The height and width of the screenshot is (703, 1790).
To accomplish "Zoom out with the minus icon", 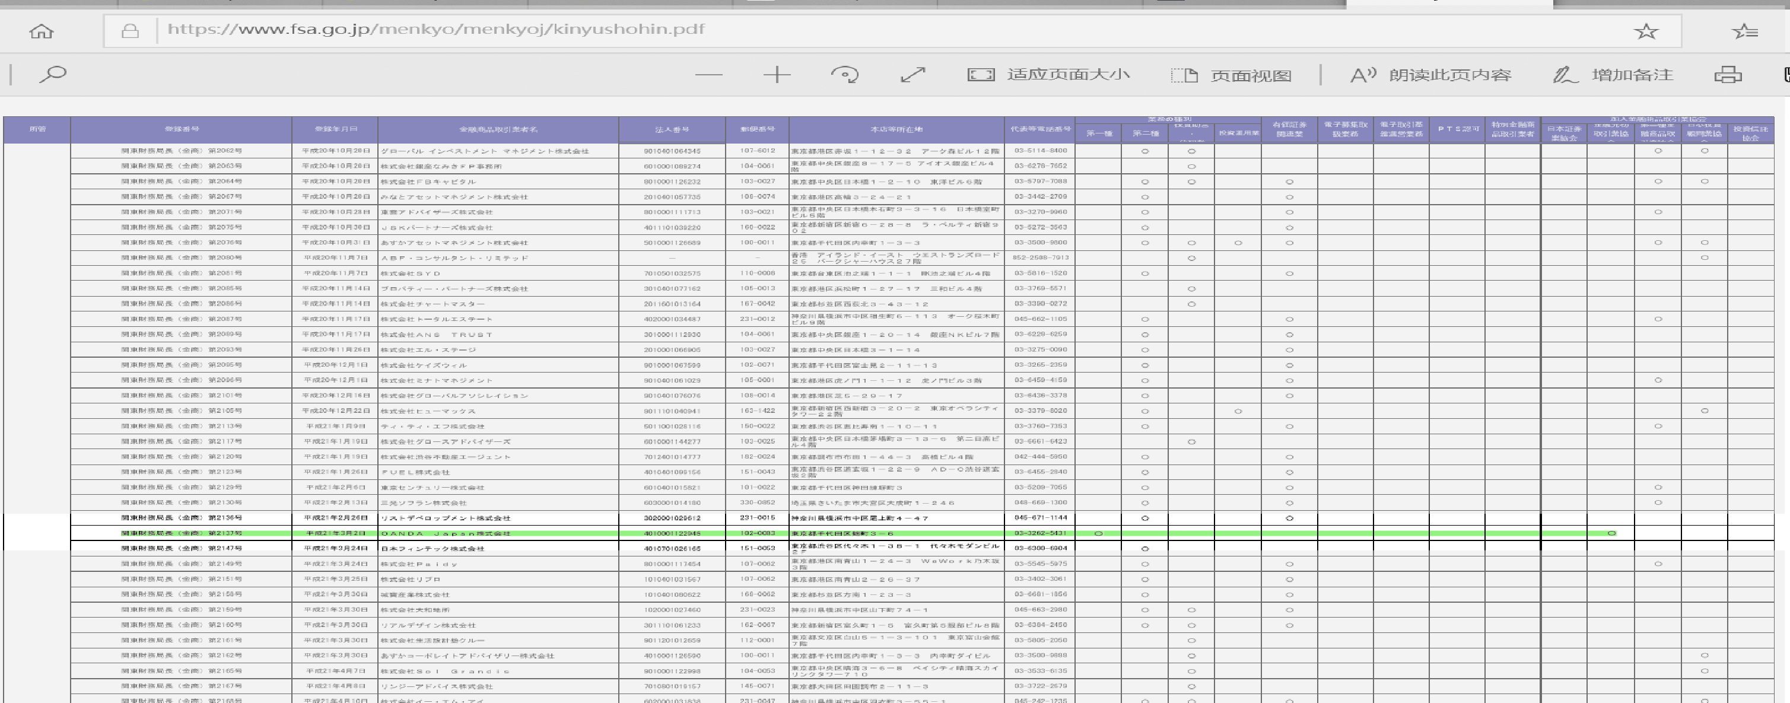I will click(x=708, y=74).
